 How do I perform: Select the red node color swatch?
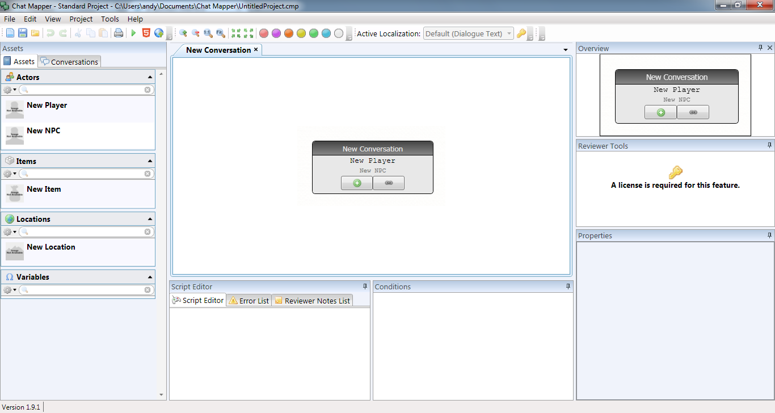(264, 33)
